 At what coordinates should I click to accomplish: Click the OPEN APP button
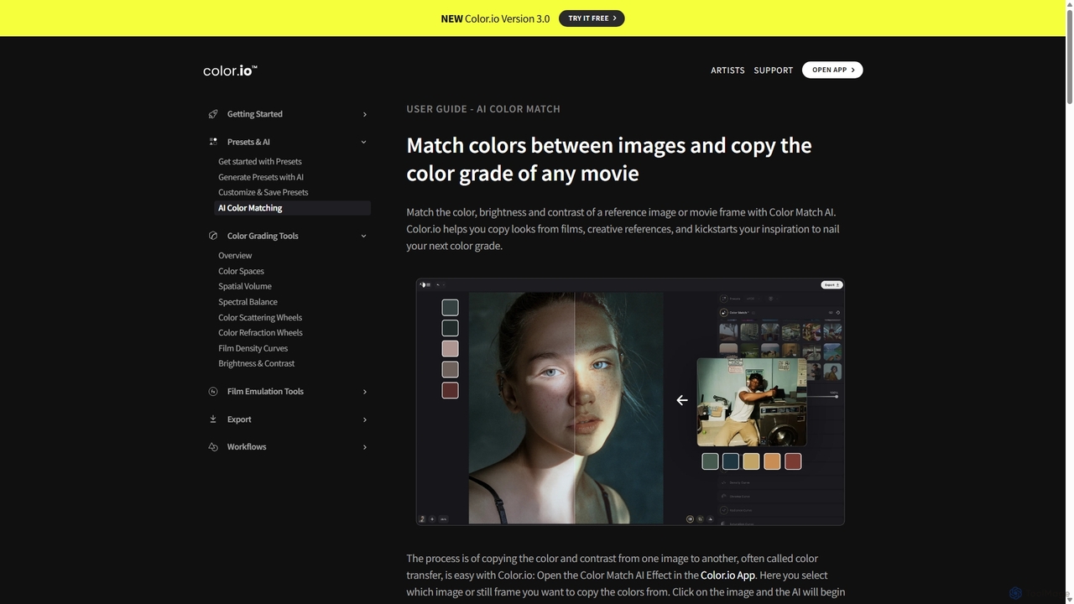tap(832, 70)
